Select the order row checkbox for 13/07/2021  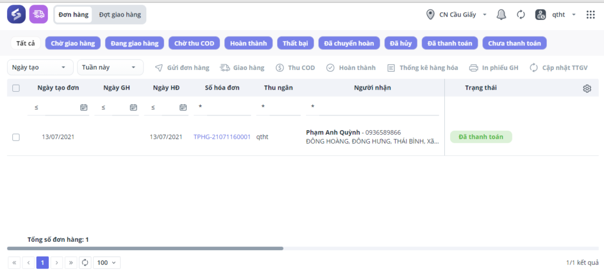coord(16,137)
